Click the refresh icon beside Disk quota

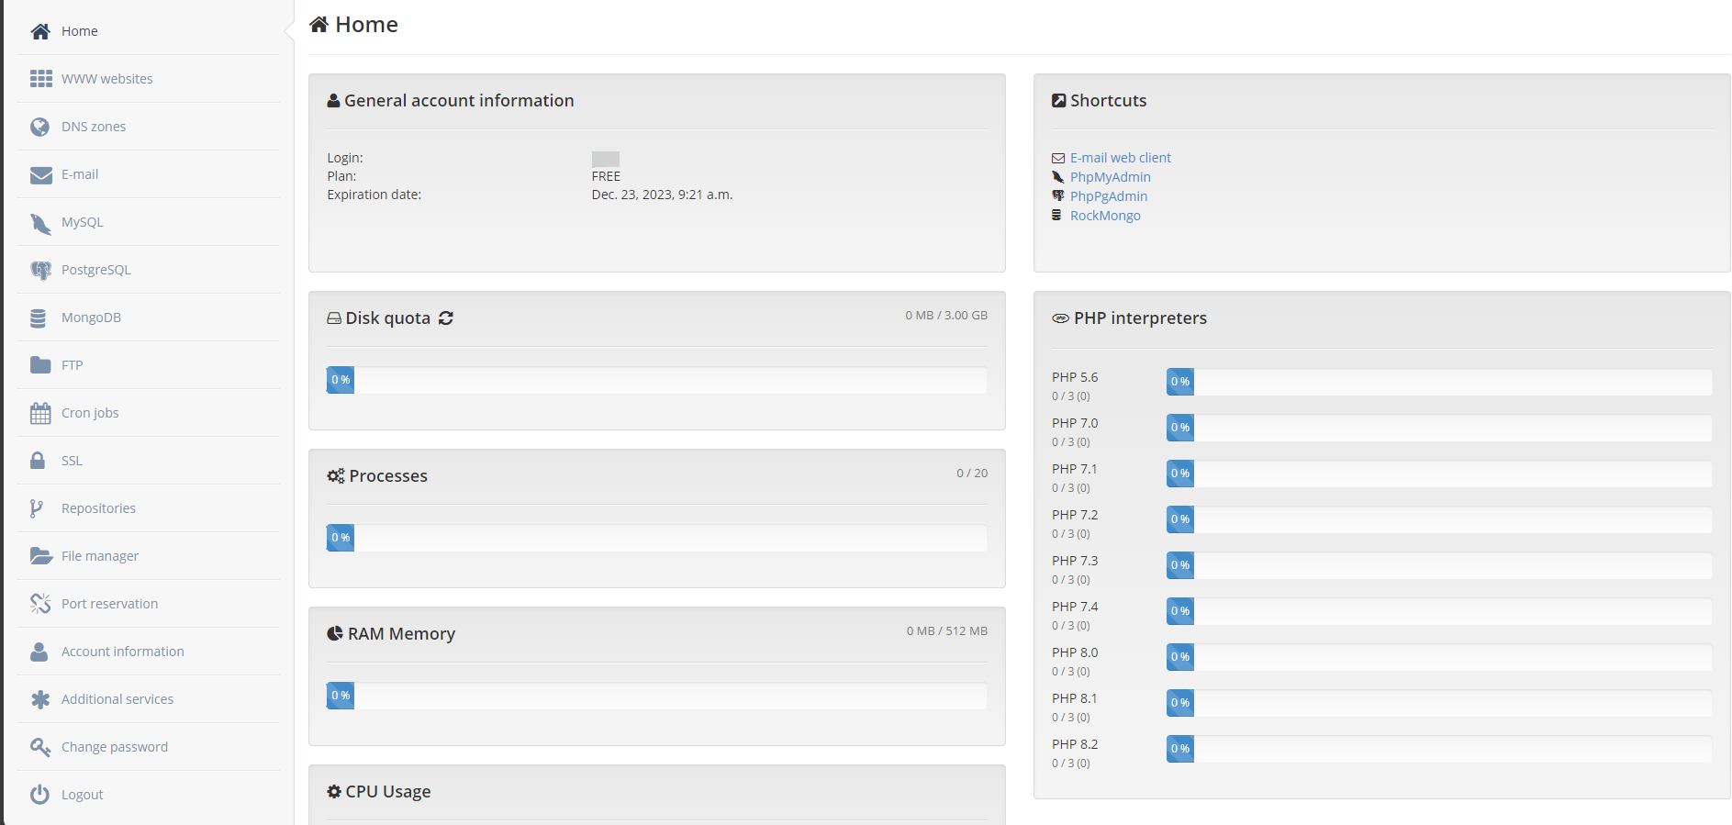(446, 318)
